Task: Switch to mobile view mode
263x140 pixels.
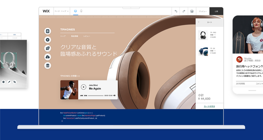Action: (81, 11)
